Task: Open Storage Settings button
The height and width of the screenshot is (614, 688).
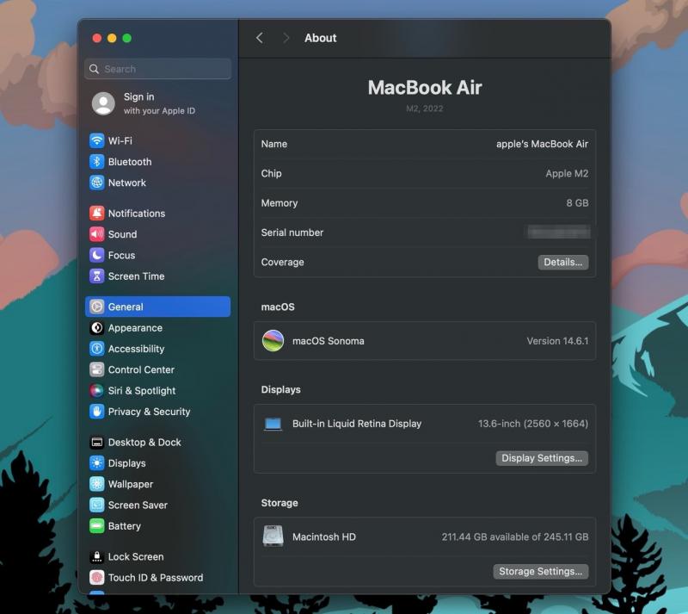Action: click(541, 571)
